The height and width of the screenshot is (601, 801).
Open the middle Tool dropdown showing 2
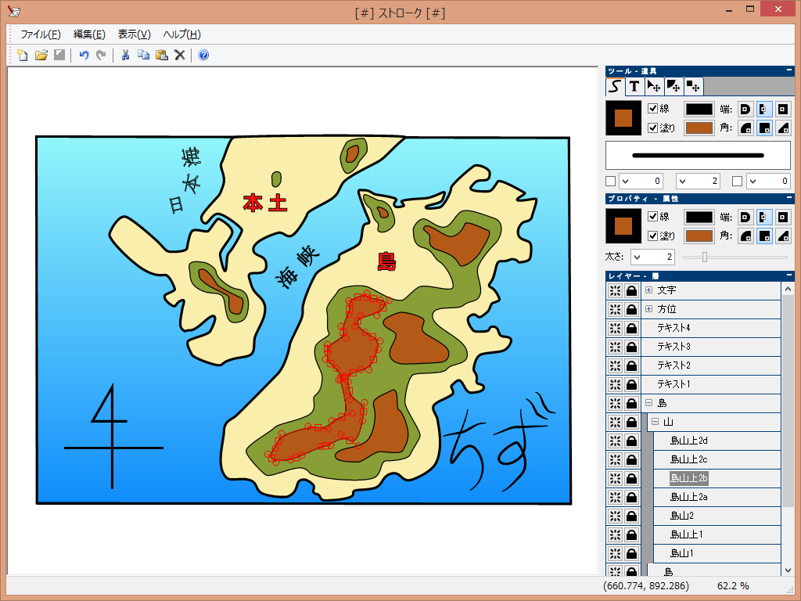pos(682,181)
